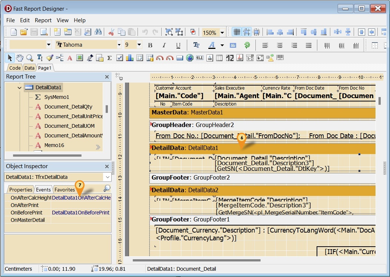Insert a Barcode object

tap(280, 58)
